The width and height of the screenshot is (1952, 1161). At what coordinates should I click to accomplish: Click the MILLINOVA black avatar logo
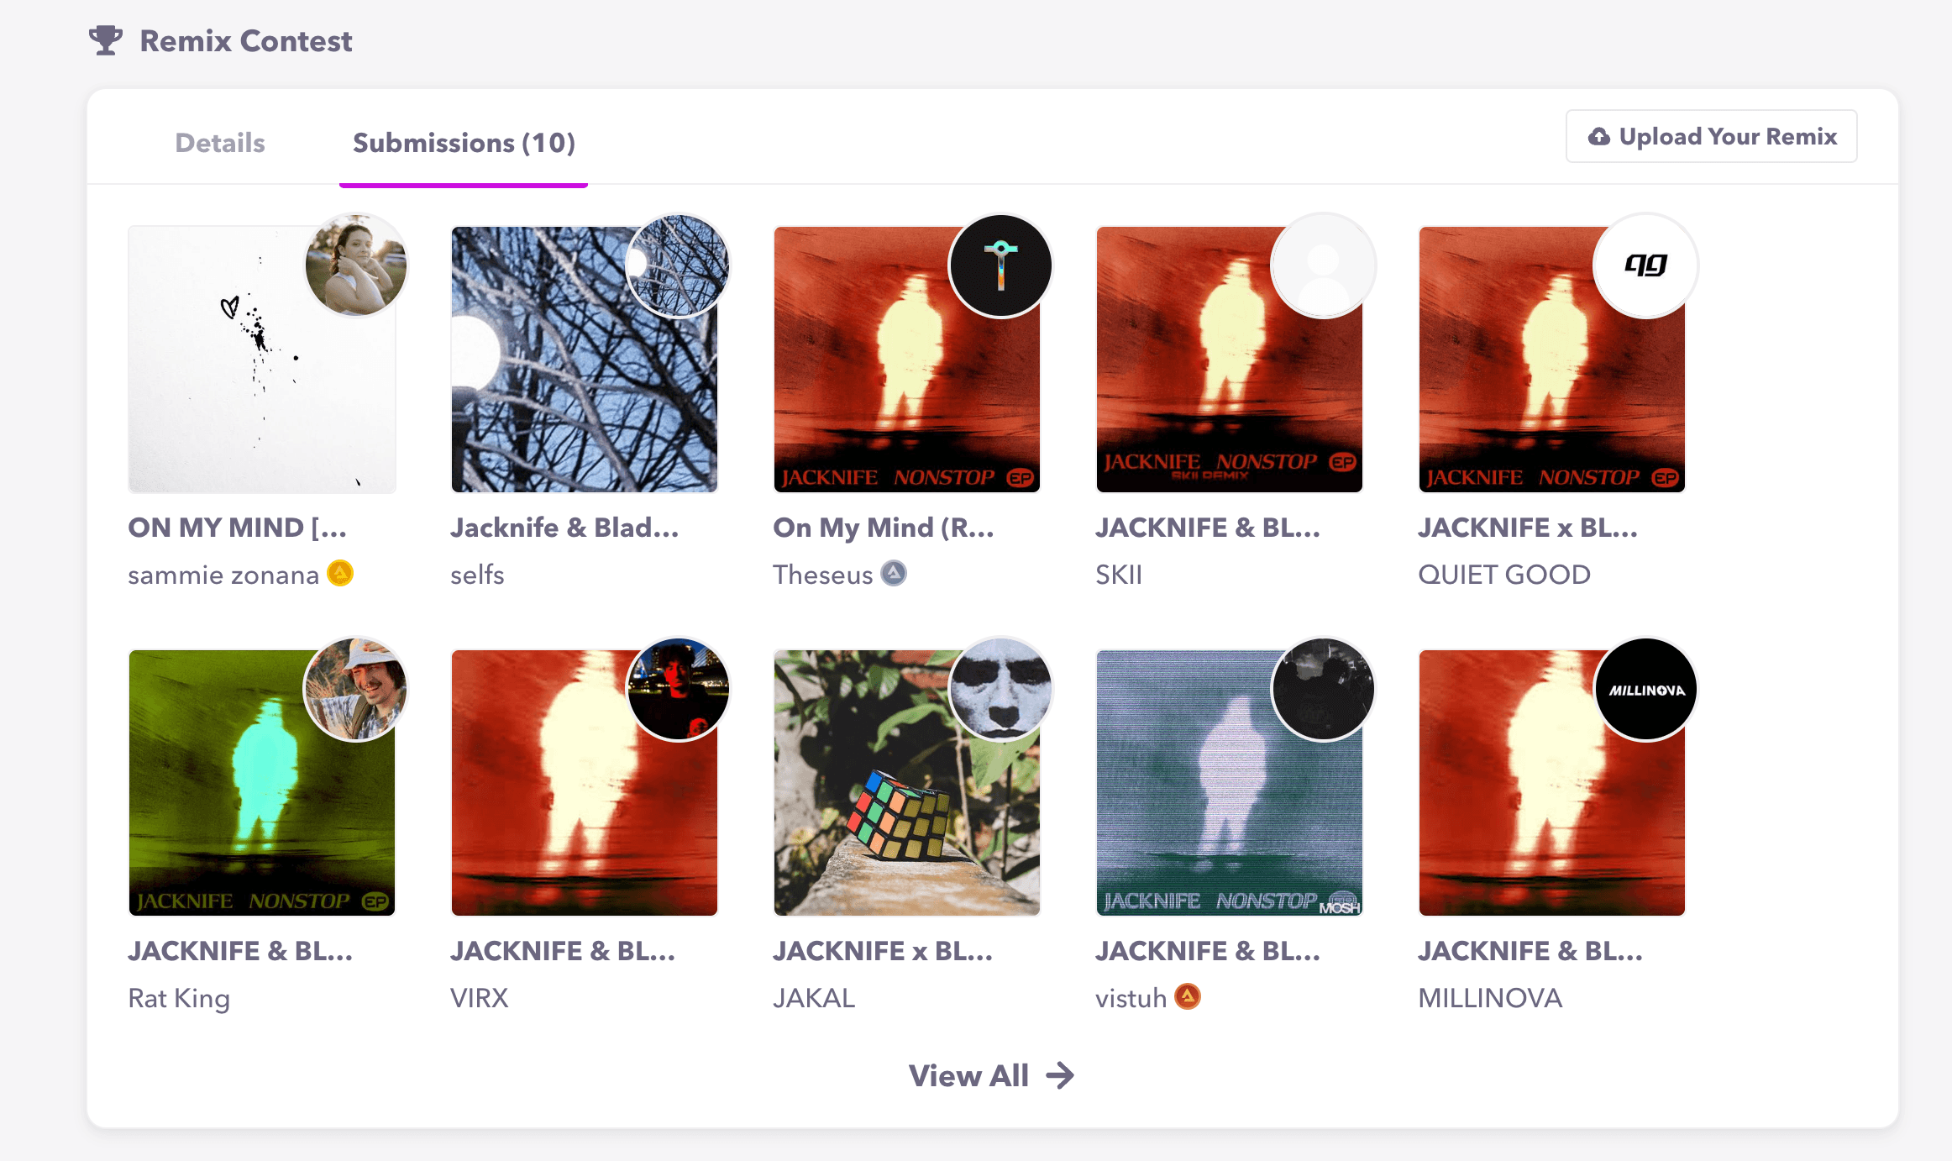click(x=1645, y=689)
